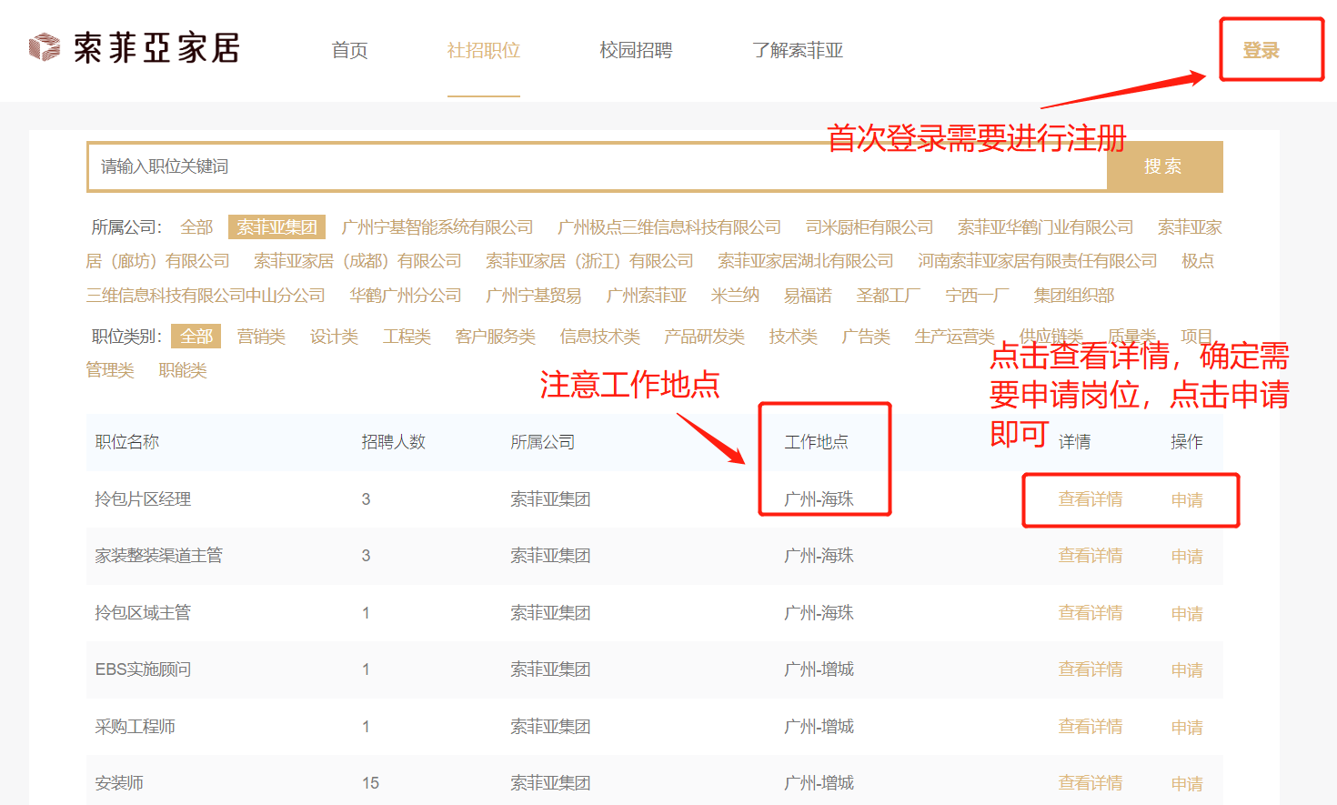
Task: Filter by 索菲亚家居（成都）有限公司
Action: pyautogui.click(x=357, y=261)
